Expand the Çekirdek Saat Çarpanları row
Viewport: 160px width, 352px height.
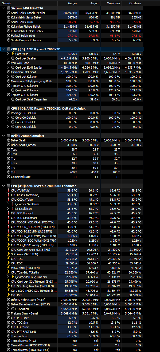[x=8, y=99]
